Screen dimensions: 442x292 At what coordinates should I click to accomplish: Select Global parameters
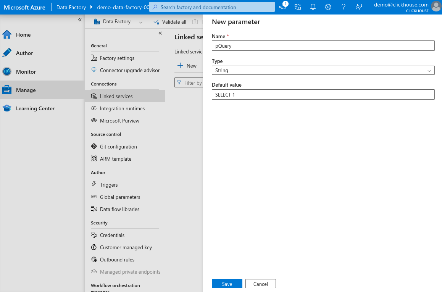[119, 197]
